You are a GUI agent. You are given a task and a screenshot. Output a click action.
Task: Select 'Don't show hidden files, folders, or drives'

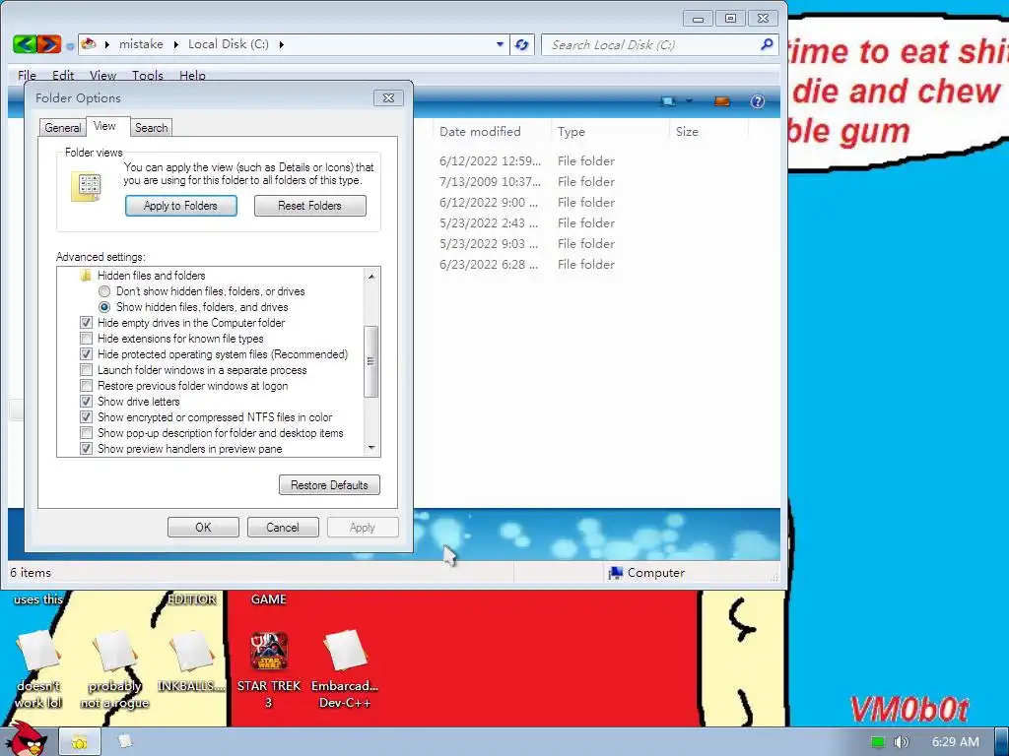coord(104,291)
